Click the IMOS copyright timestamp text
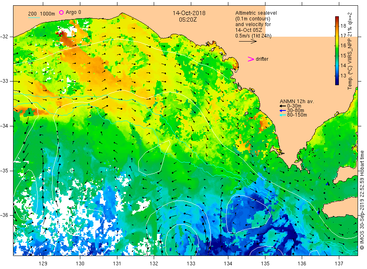The height and width of the screenshot is (269, 367). 362,200
